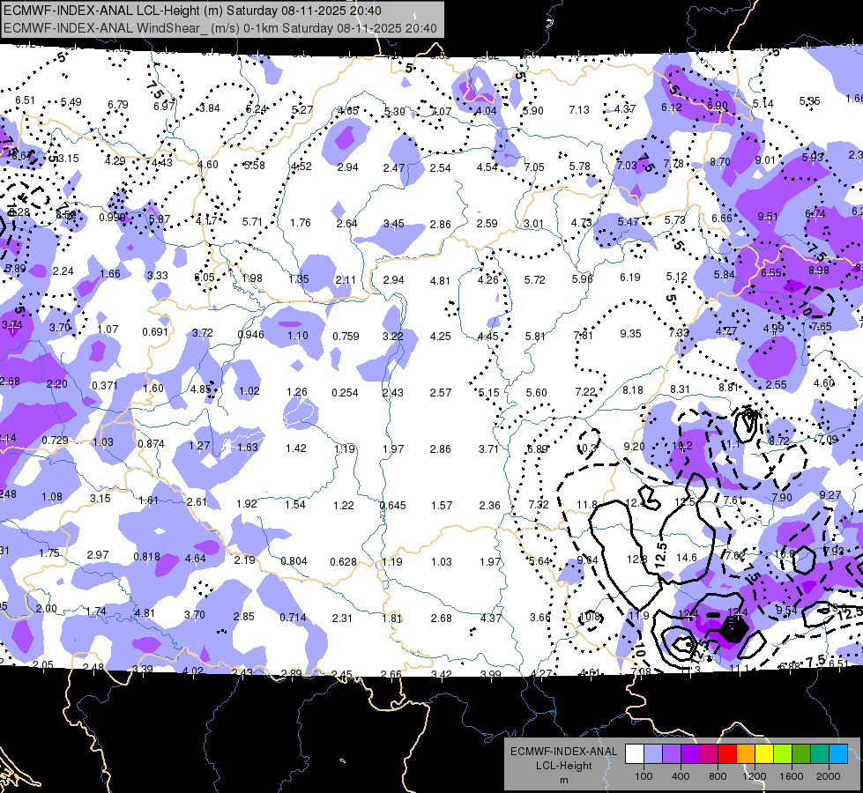
Task: Pick the teal legend swatch
Action: pos(820,754)
